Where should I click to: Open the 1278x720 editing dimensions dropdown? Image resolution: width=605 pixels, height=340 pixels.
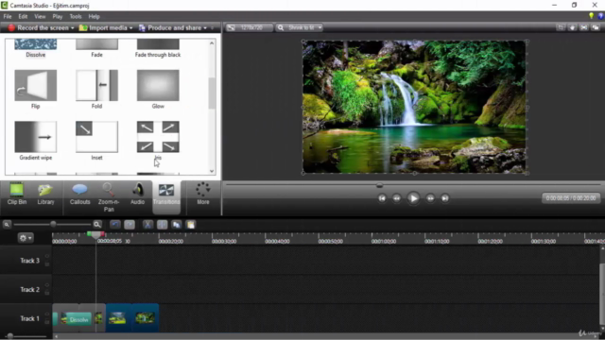[249, 27]
